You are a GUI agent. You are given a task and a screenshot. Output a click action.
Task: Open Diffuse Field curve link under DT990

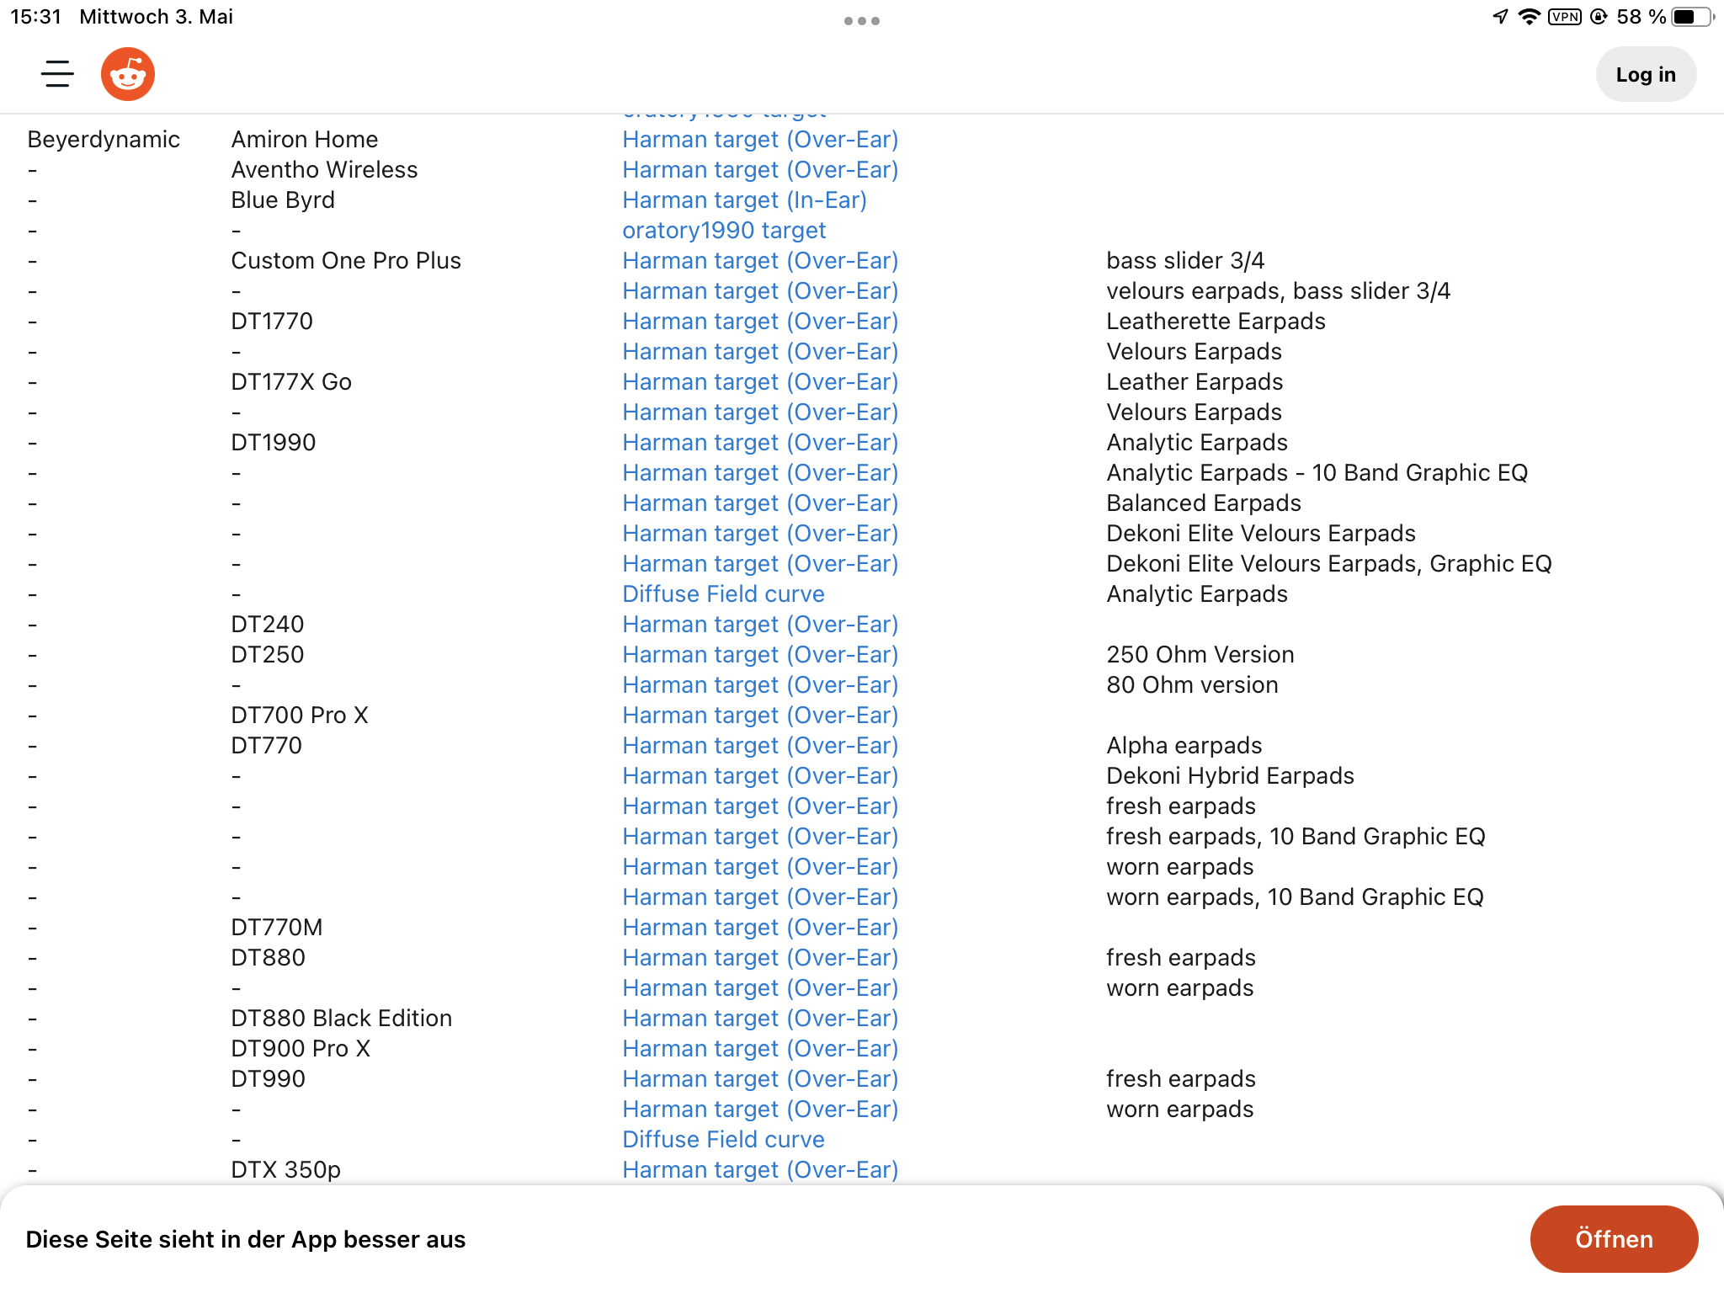pyautogui.click(x=723, y=1140)
